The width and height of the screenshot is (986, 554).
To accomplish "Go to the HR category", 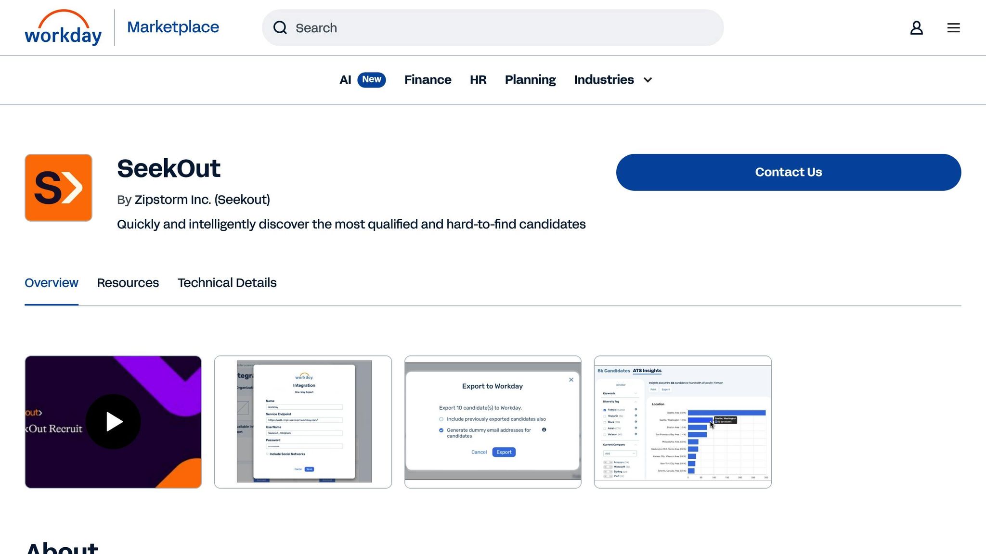I will pyautogui.click(x=478, y=80).
